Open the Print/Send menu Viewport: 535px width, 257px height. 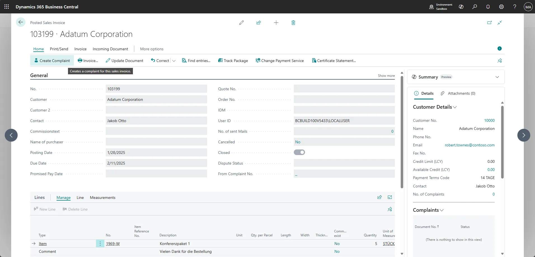click(59, 49)
